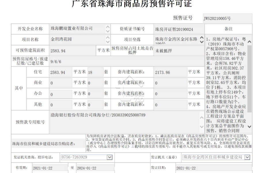Click the commercial inner area field
The image size is (259, 173).
171,83
